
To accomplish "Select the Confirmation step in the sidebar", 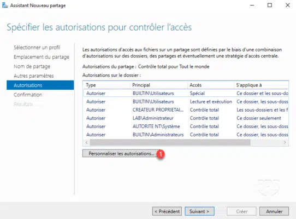I will click(x=28, y=95).
